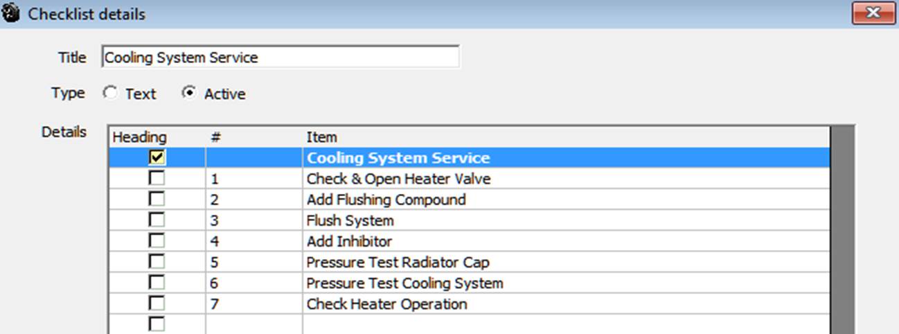899x334 pixels.
Task: Check Heading box for Pressure Test Cooling System
Action: (157, 283)
